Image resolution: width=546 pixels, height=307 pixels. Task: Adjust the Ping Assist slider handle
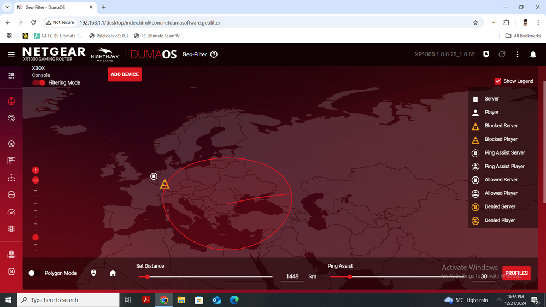(350, 277)
